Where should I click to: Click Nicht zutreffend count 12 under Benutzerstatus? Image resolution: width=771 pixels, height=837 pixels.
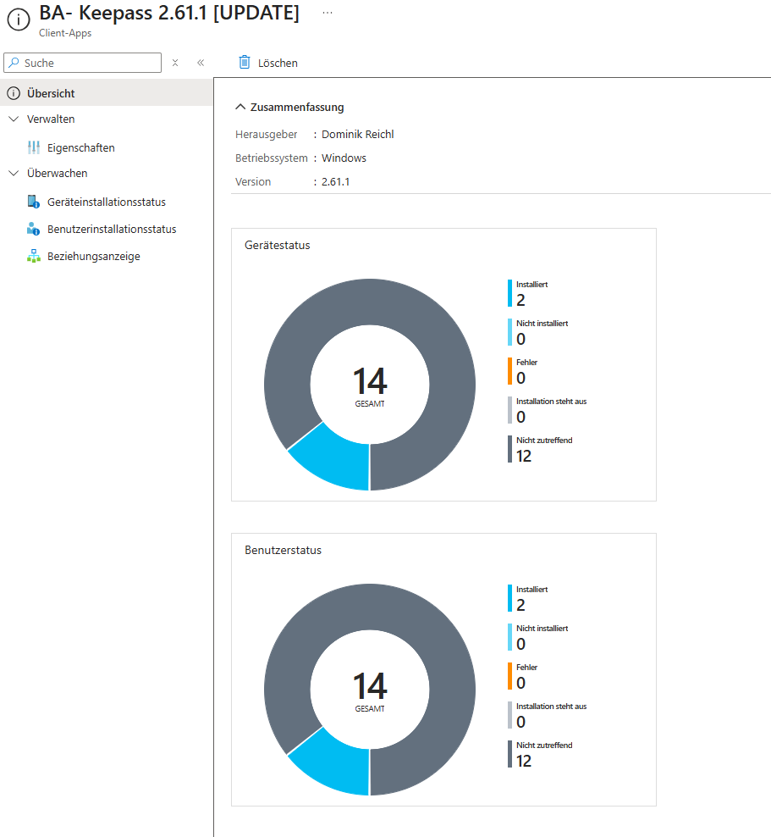tap(524, 762)
